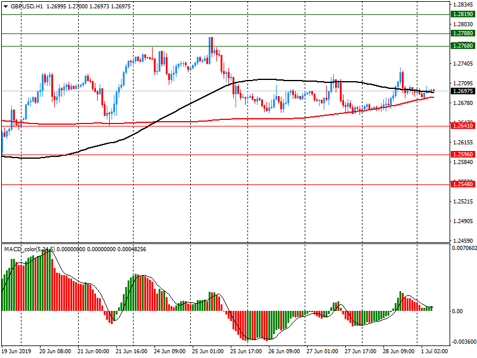
Task: Click the 21 Jun 00:00 time label
Action: (x=94, y=351)
